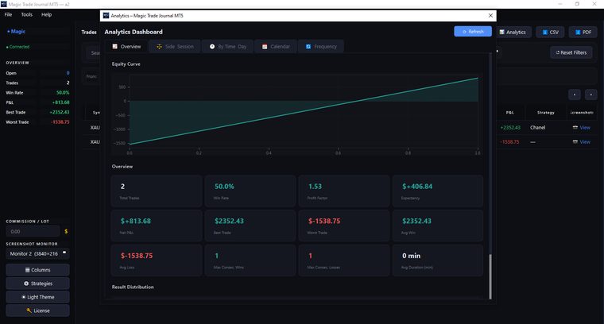Open the Calendar tab

tap(276, 47)
